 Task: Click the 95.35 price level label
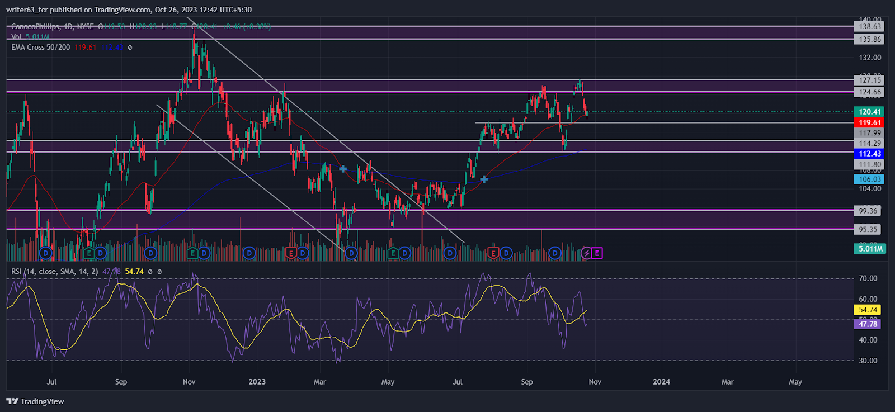868,229
